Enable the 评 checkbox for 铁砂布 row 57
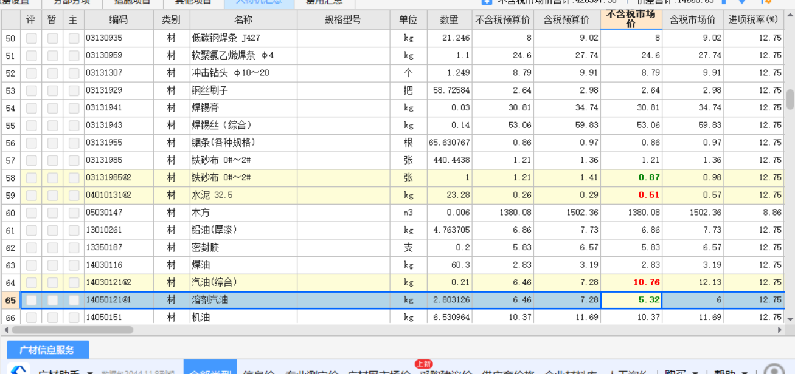This screenshot has height=374, width=795. coord(31,160)
